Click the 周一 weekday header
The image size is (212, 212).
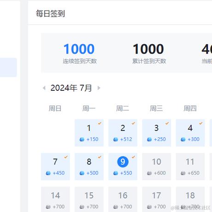tap(89, 108)
